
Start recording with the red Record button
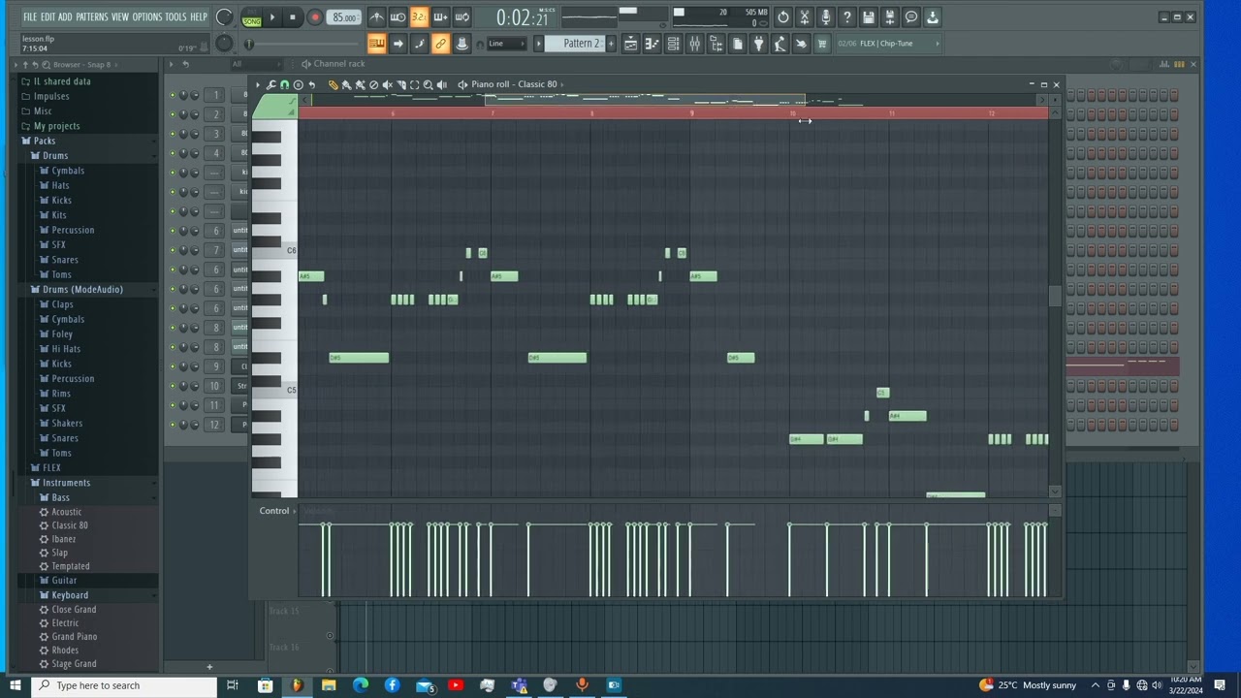314,17
